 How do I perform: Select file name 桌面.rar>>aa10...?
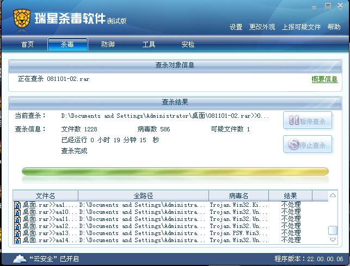coord(50,212)
